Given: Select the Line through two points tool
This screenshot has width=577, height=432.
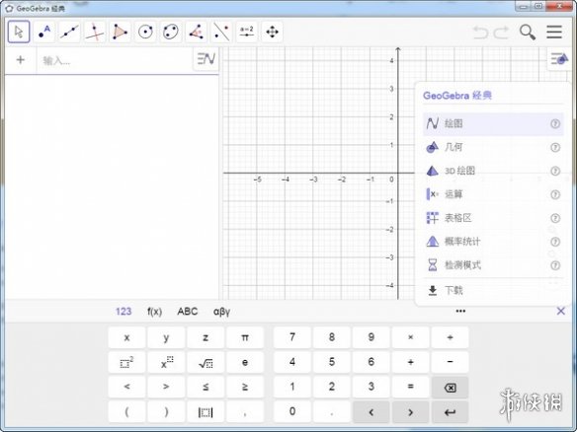Looking at the screenshot, I should coord(69,32).
